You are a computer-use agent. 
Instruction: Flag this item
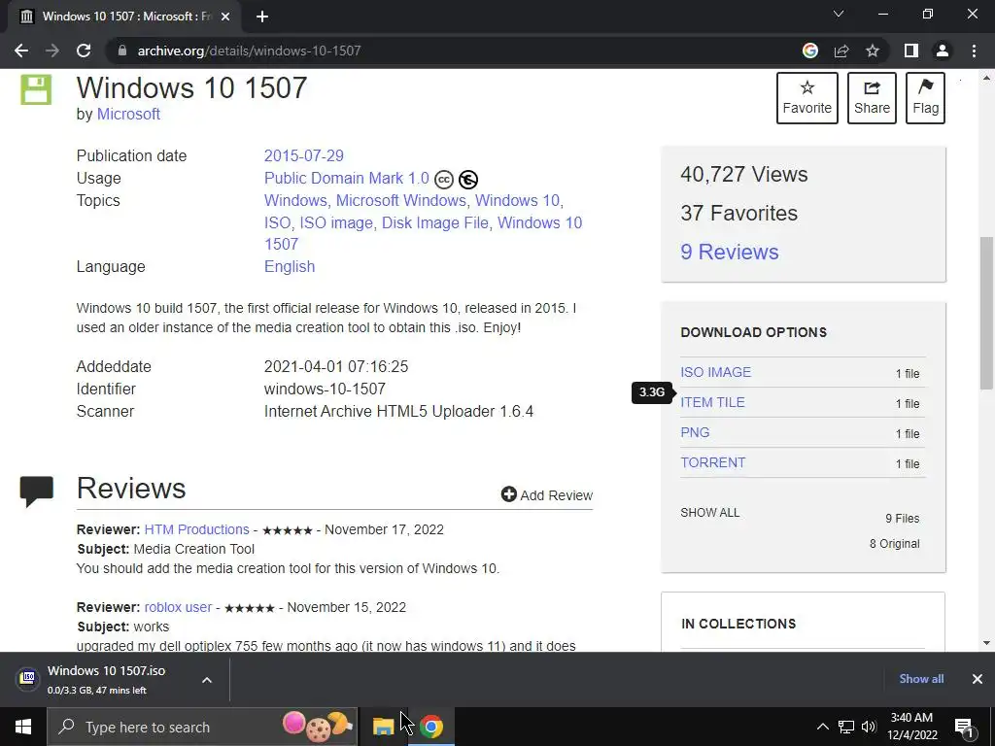(925, 98)
